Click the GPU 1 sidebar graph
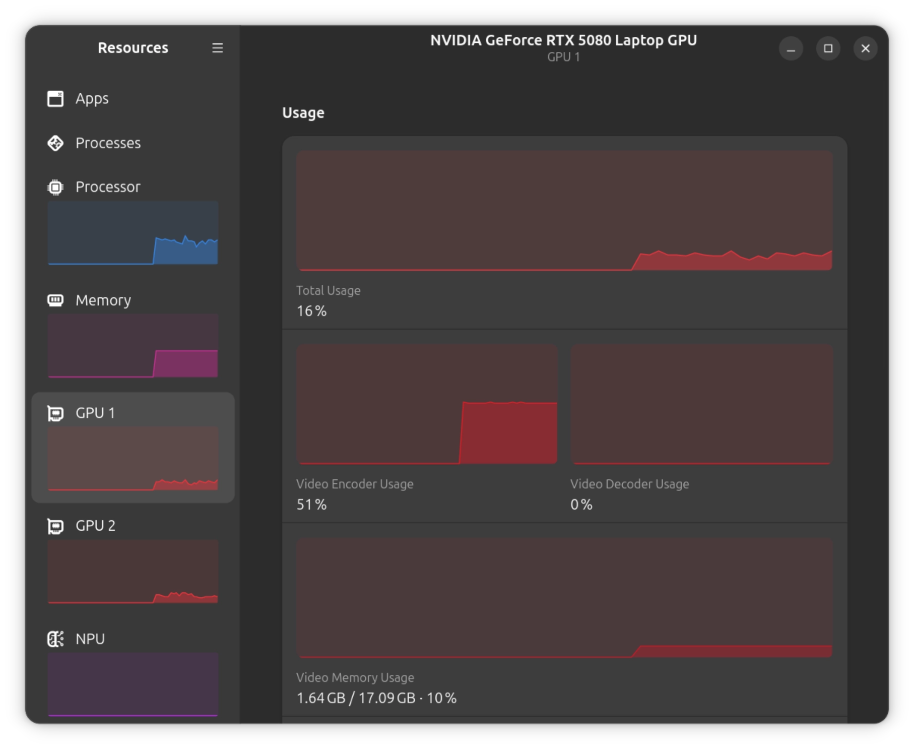914x749 pixels. tap(133, 459)
